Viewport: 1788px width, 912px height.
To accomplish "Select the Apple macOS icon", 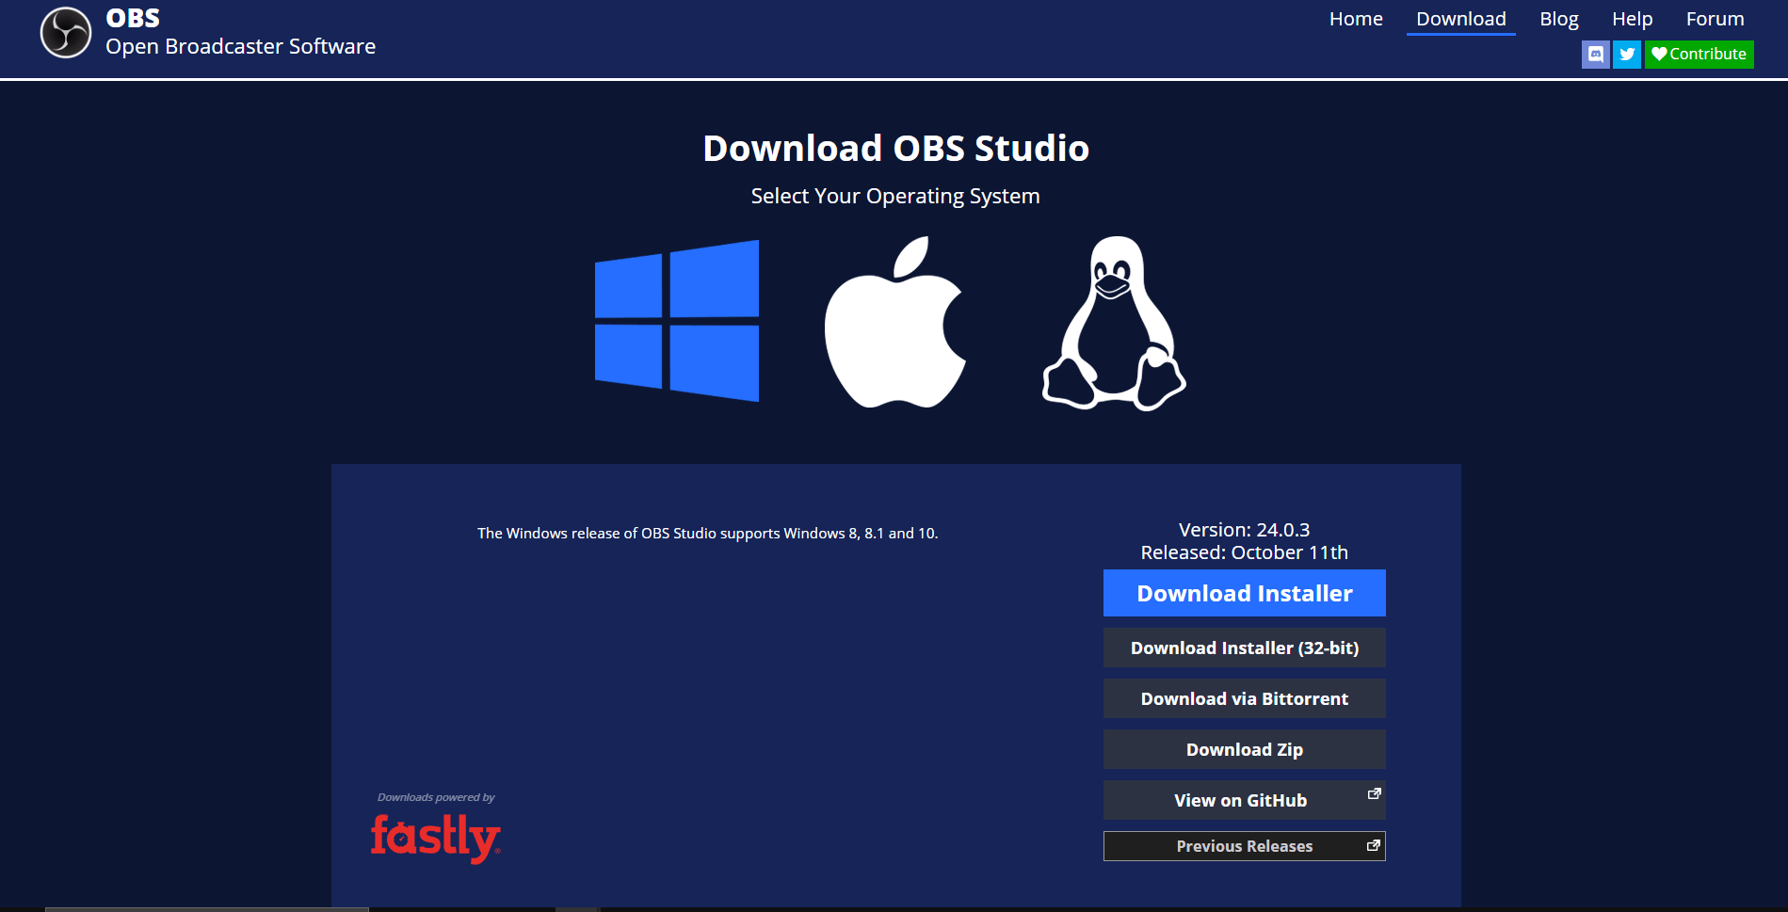I will click(x=895, y=322).
